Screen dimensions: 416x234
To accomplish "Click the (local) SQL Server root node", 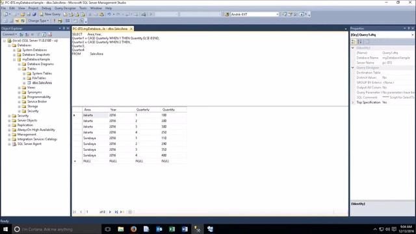I will (x=35, y=40).
